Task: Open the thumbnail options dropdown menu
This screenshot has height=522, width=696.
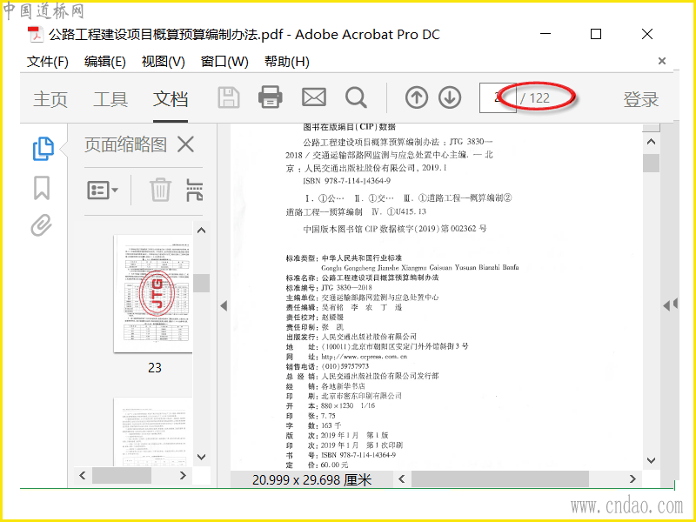Action: (103, 191)
